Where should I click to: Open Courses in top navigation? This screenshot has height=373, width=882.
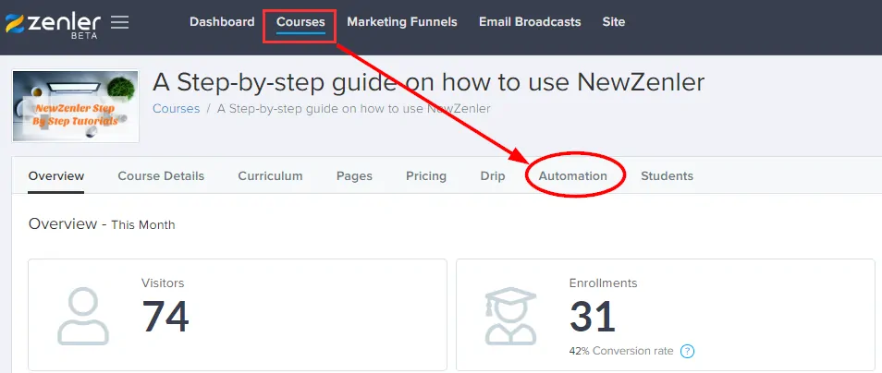pos(300,22)
